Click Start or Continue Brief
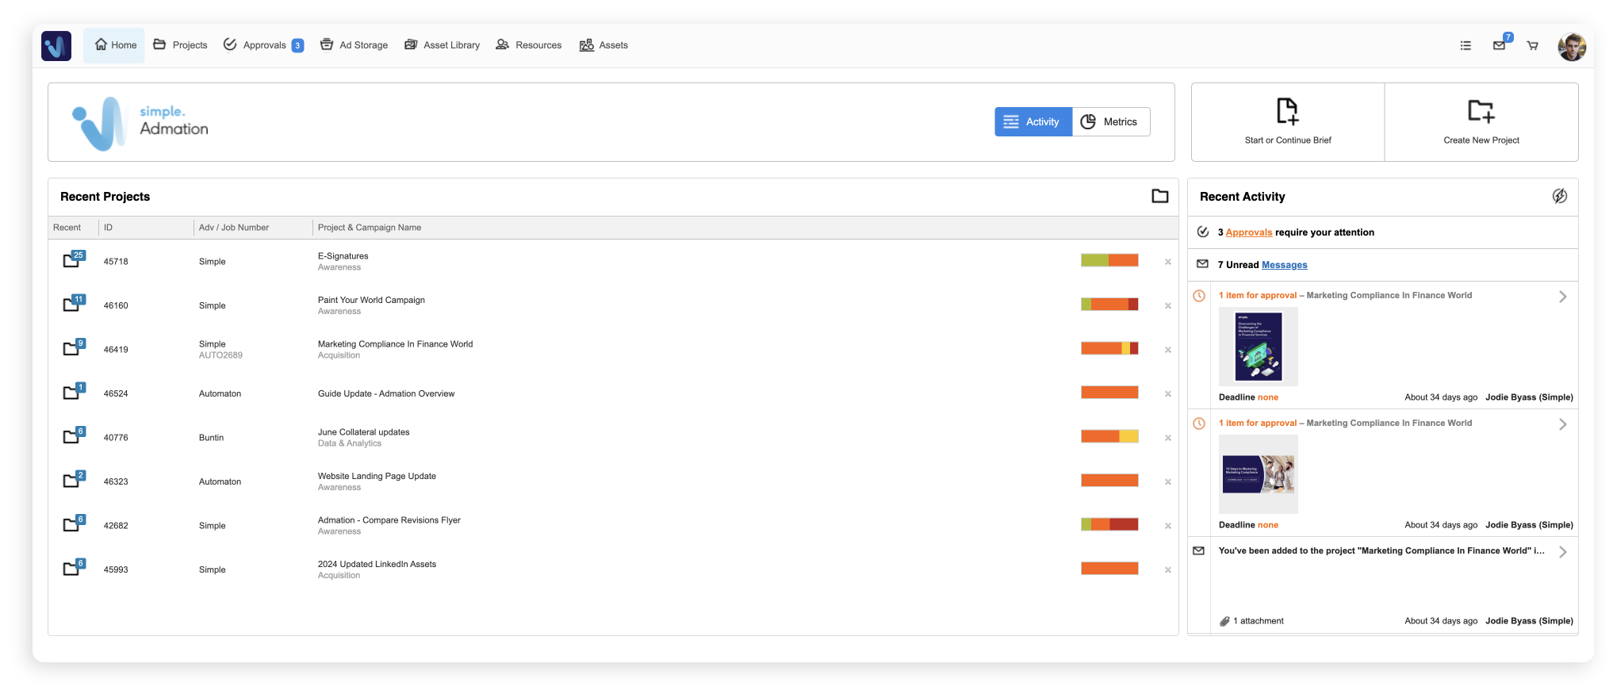 (1287, 122)
